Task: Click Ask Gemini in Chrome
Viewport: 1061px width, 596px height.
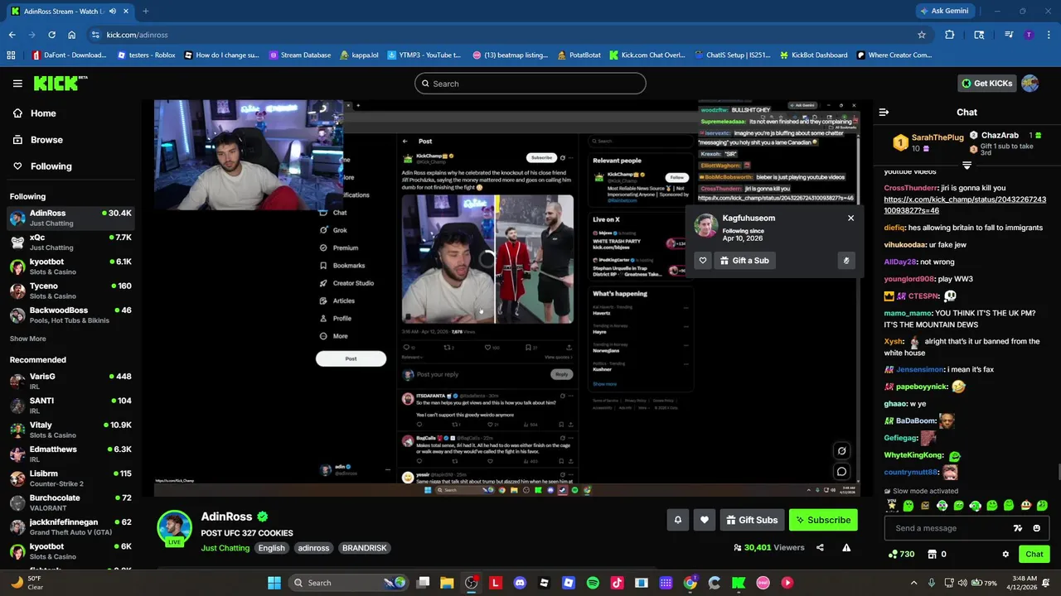Action: (x=943, y=11)
